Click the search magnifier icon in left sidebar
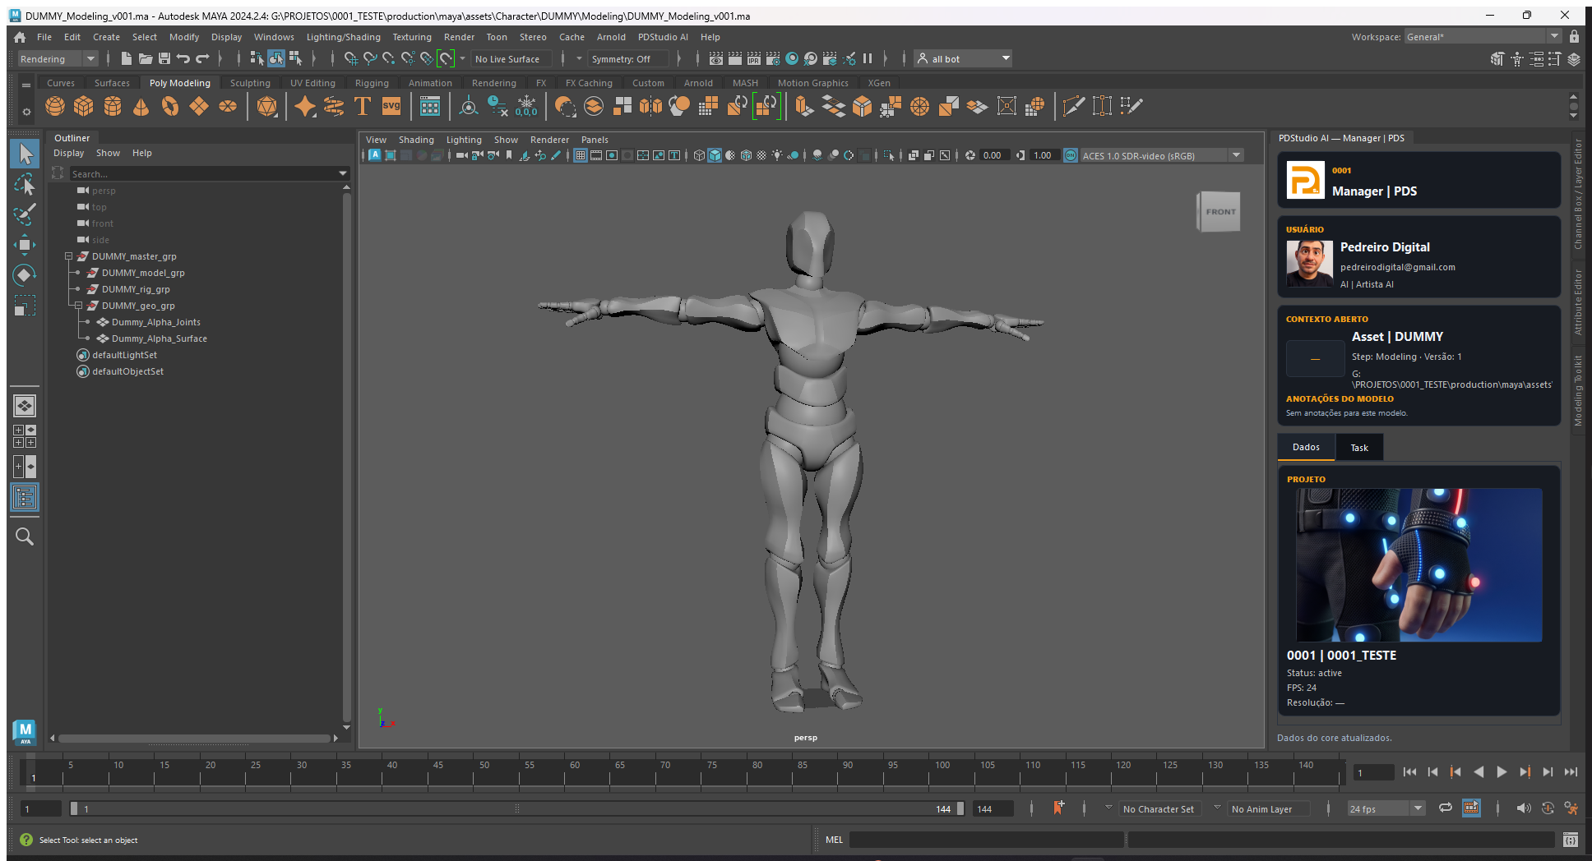The image size is (1592, 861). point(25,536)
